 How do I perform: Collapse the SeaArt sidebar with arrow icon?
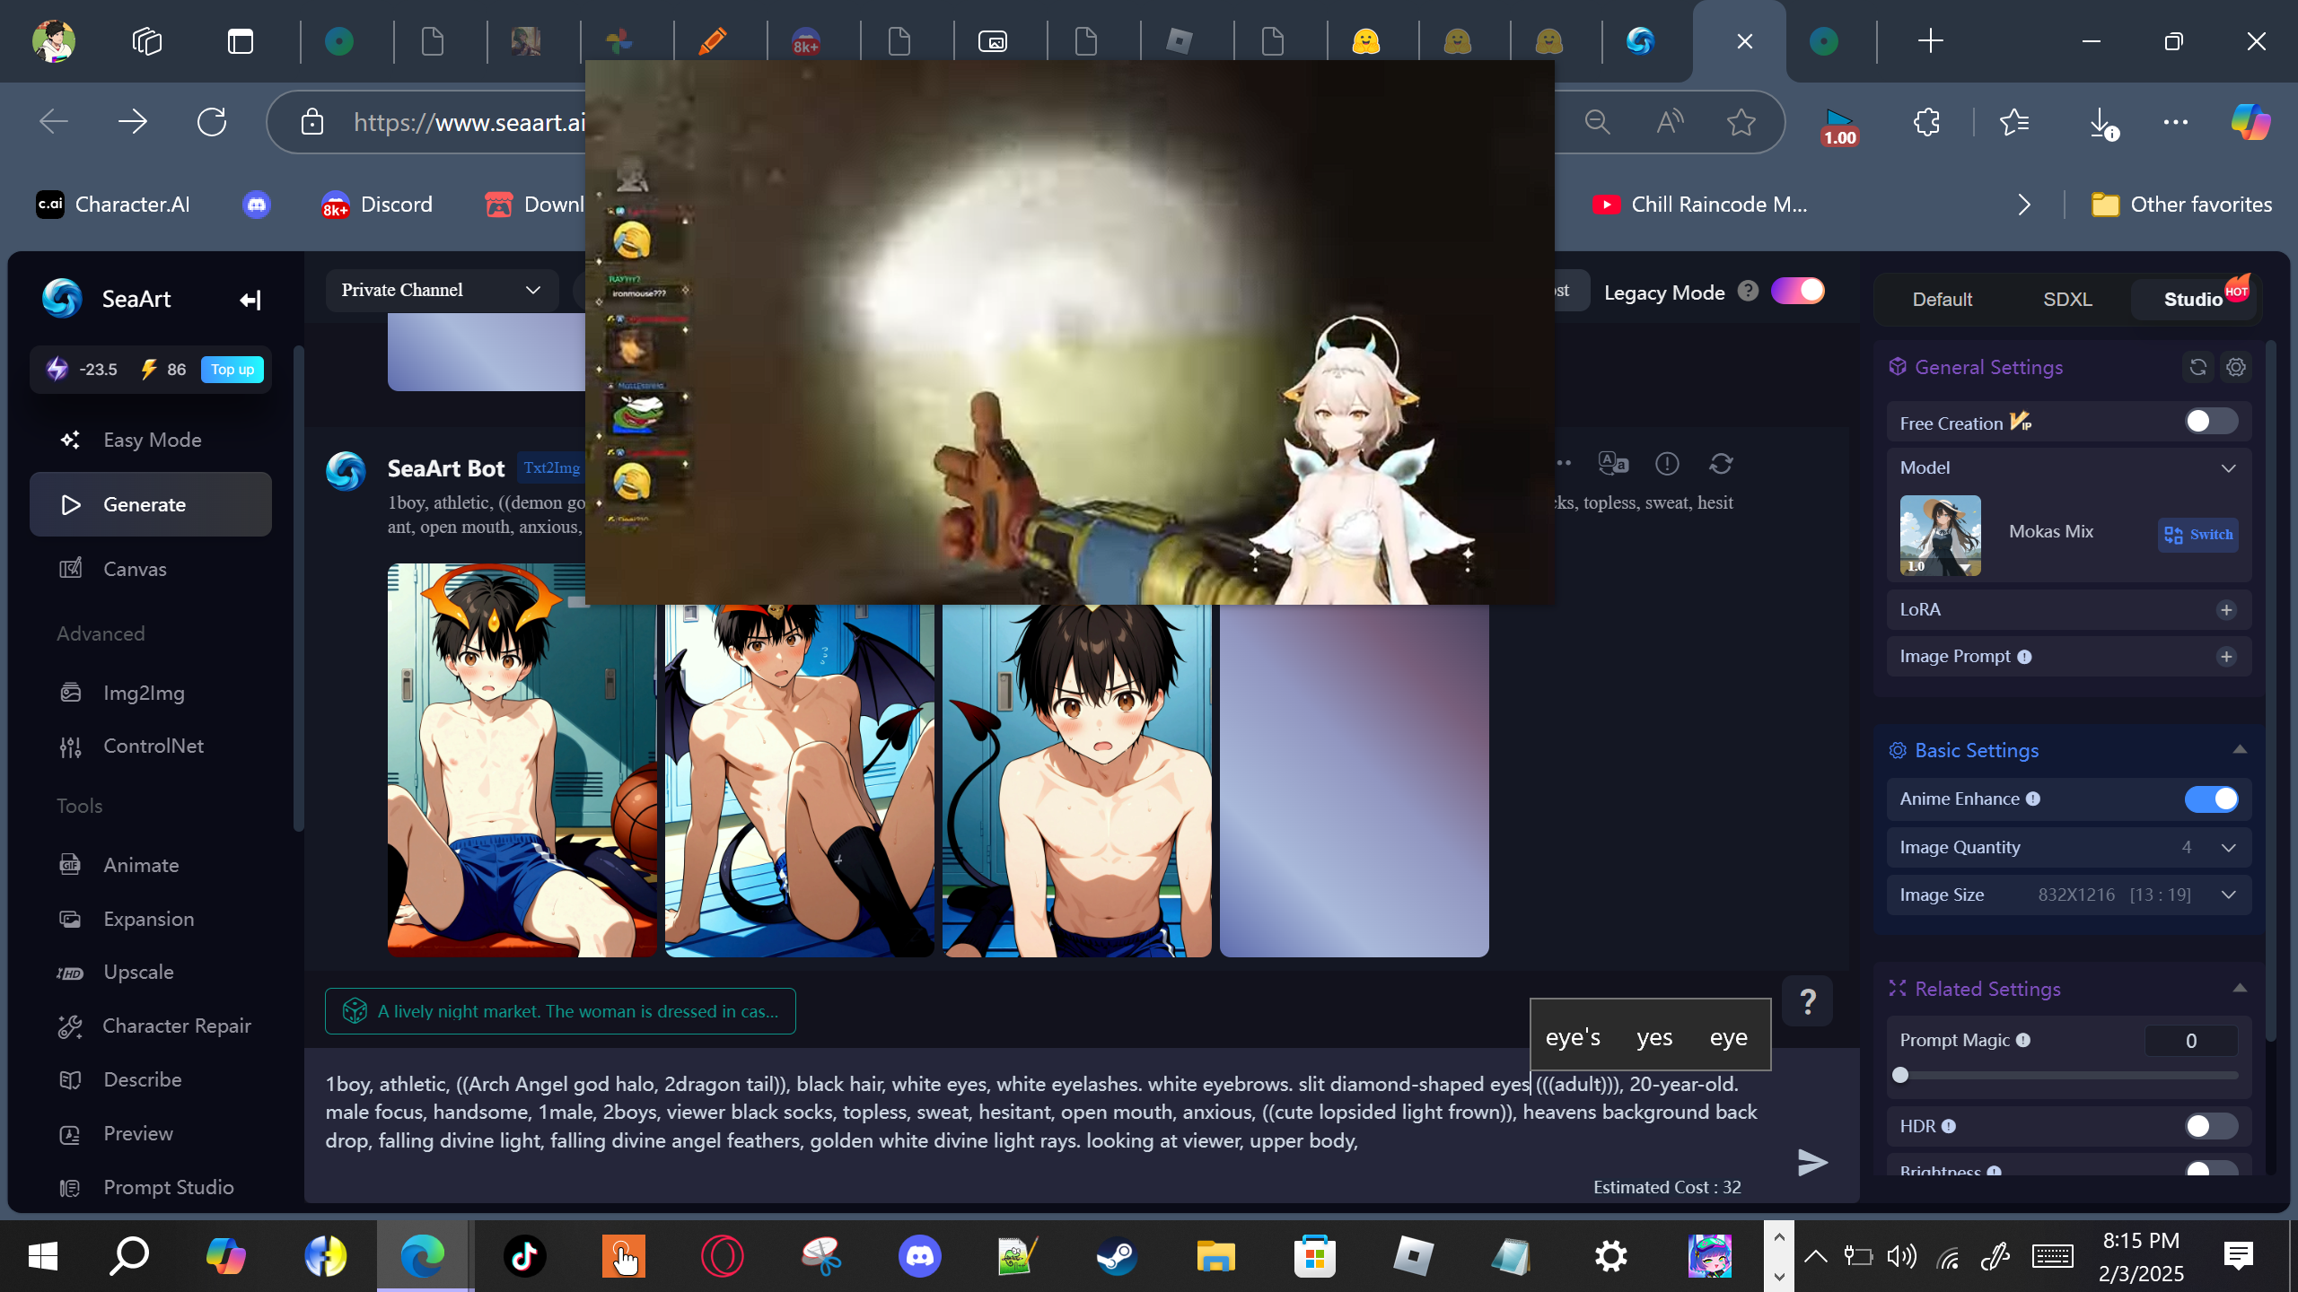[x=250, y=300]
